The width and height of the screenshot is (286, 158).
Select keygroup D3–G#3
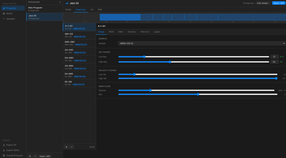click(x=79, y=59)
